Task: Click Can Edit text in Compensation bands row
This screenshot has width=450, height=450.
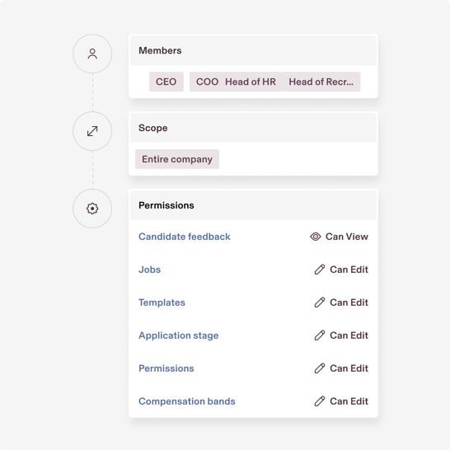Action: (349, 401)
